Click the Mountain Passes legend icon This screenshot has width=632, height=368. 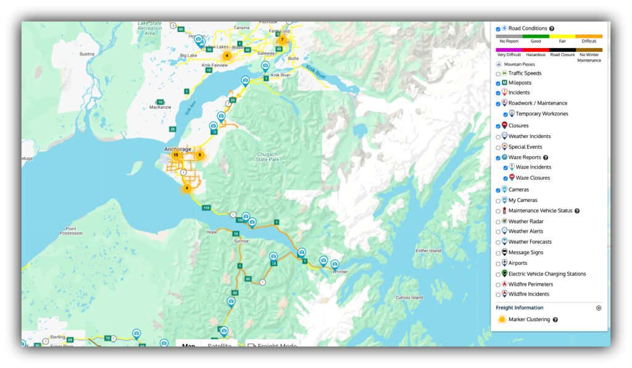coord(499,64)
